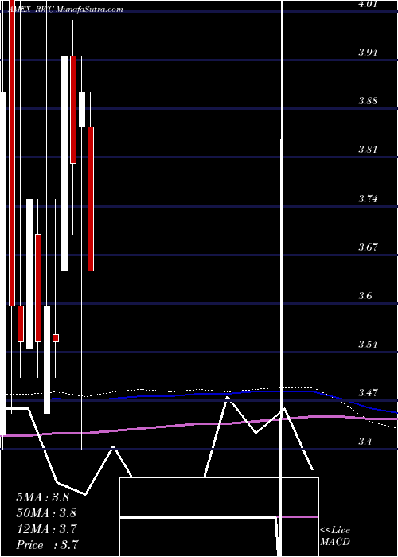Click the 12MA : 3.7 label
Viewport: 398px width, 557px height.
46,529
